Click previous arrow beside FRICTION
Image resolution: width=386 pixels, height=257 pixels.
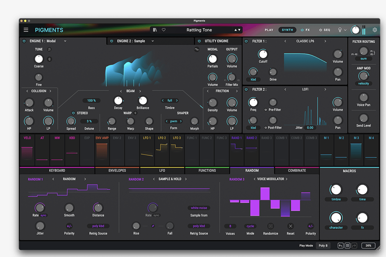[x=208, y=91]
